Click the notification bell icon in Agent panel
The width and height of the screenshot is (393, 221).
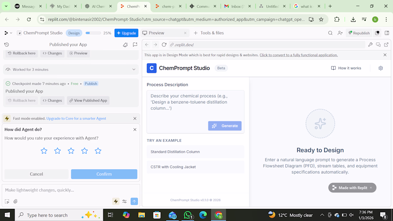tap(125, 45)
